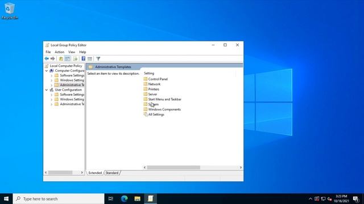Open the Control Panel folder in Setting list
Viewport: 364px width, 204px height.
click(x=155, y=79)
